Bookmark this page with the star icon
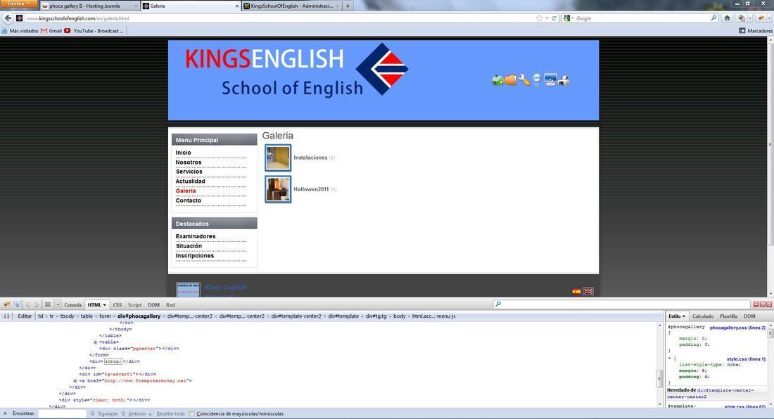774x419 pixels. coord(539,18)
